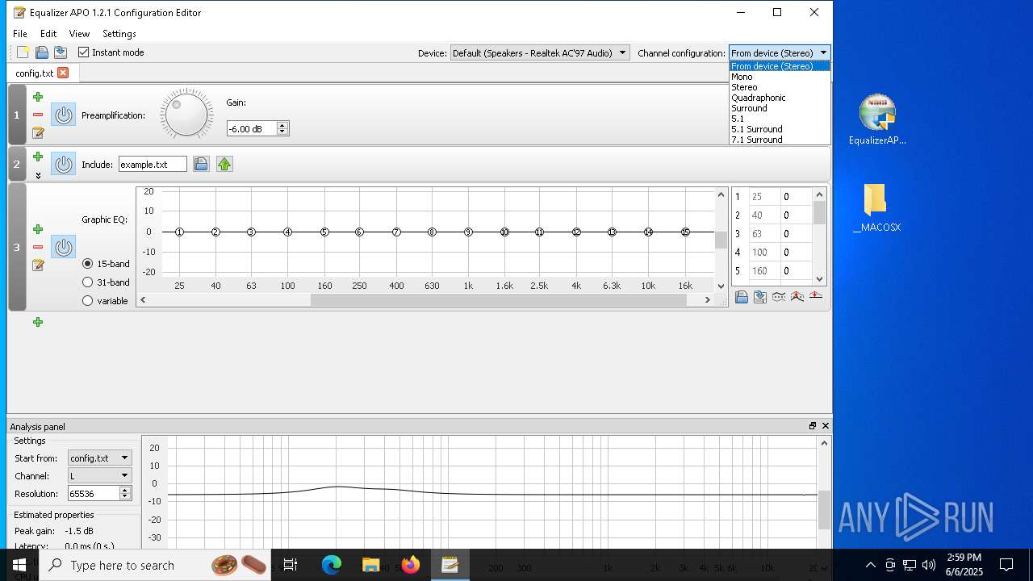Select gain cell for band 5 (160)
Viewport: 1033px width, 581px height.
795,271
